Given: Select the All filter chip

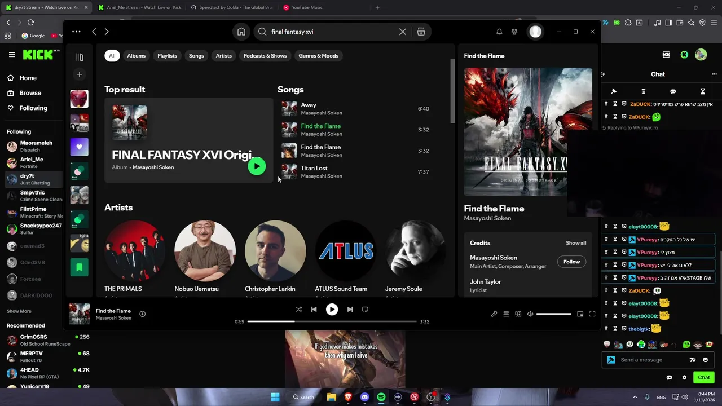Looking at the screenshot, I should pyautogui.click(x=112, y=56).
